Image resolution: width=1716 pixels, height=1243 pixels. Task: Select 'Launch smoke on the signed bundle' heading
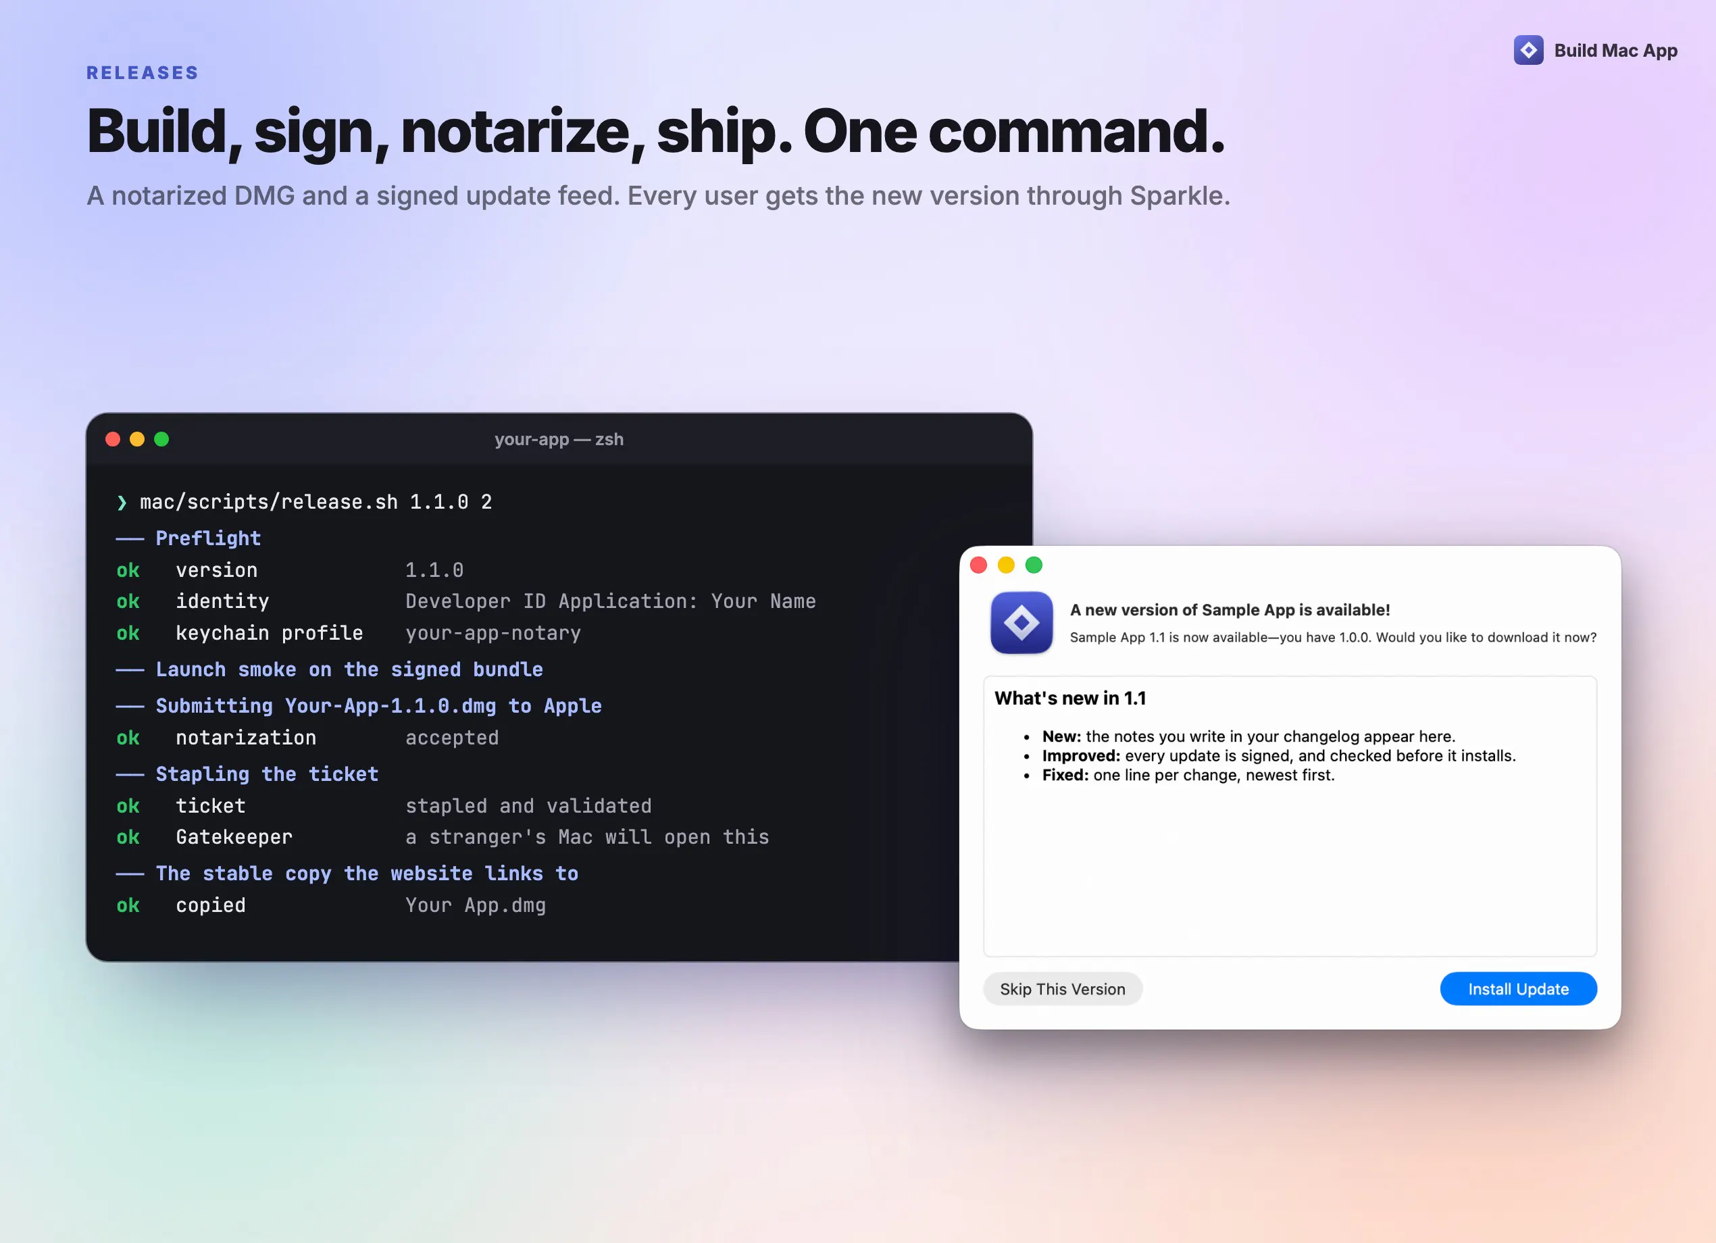coord(349,669)
